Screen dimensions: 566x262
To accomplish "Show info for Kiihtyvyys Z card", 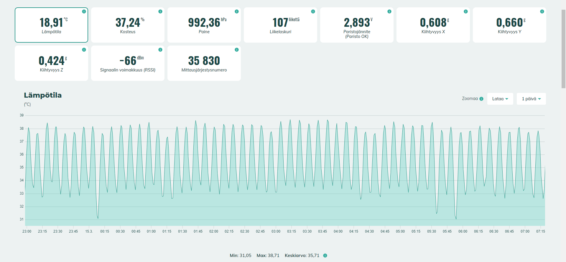I will pos(84,50).
